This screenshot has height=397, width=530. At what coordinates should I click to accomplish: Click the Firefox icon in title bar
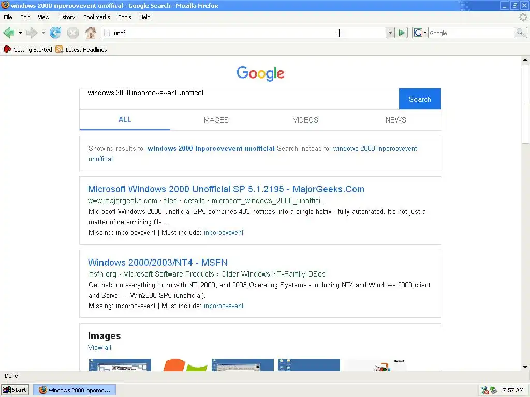tap(5, 5)
